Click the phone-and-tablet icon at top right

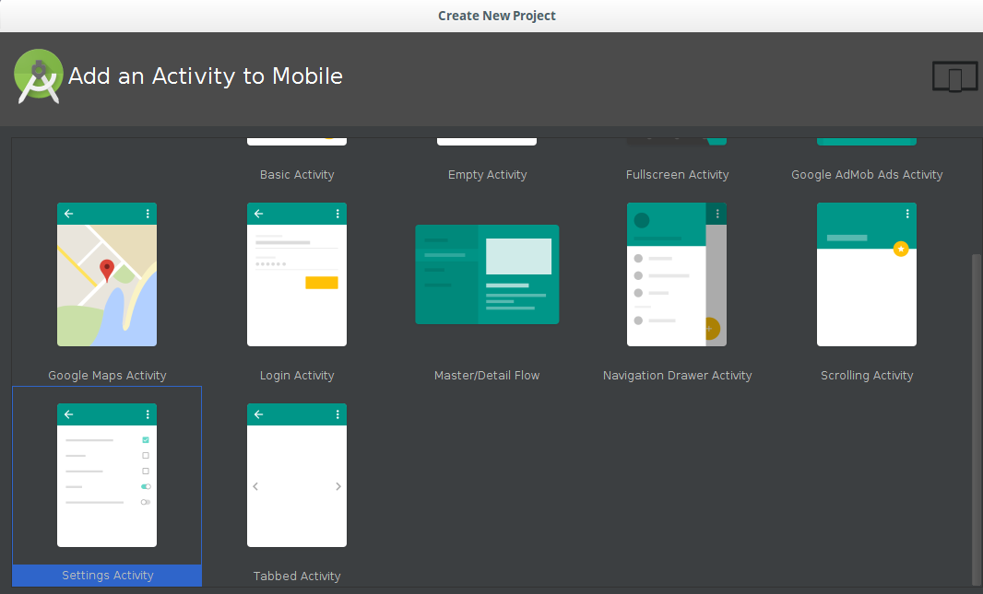pos(954,76)
